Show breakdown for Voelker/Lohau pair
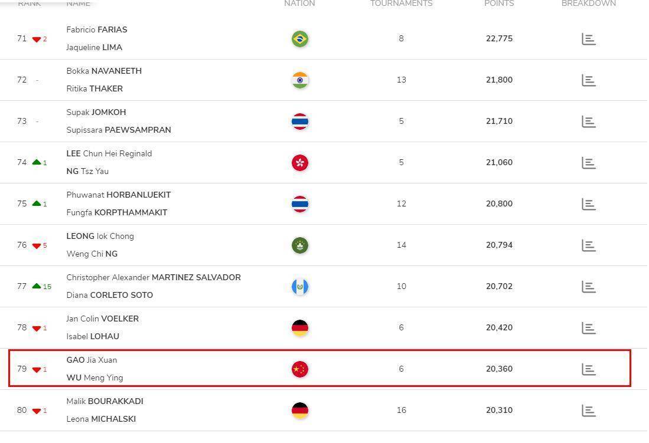Image resolution: width=649 pixels, height=443 pixels. pyautogui.click(x=589, y=328)
